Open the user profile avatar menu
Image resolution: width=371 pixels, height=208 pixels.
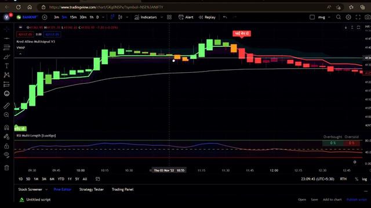click(x=6, y=17)
